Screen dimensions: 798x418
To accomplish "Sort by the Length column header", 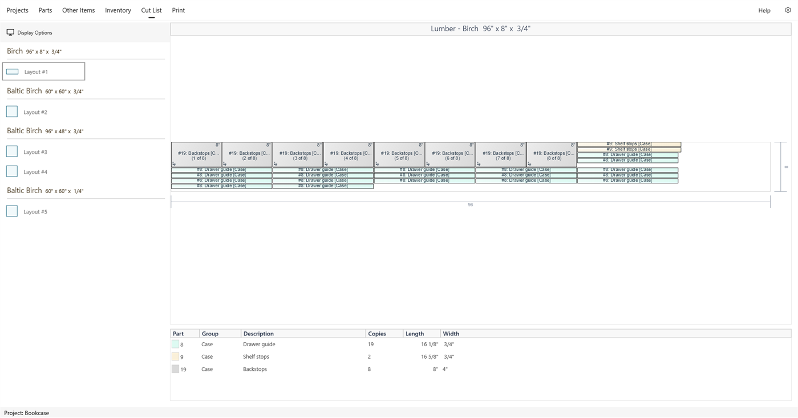I will pyautogui.click(x=415, y=334).
